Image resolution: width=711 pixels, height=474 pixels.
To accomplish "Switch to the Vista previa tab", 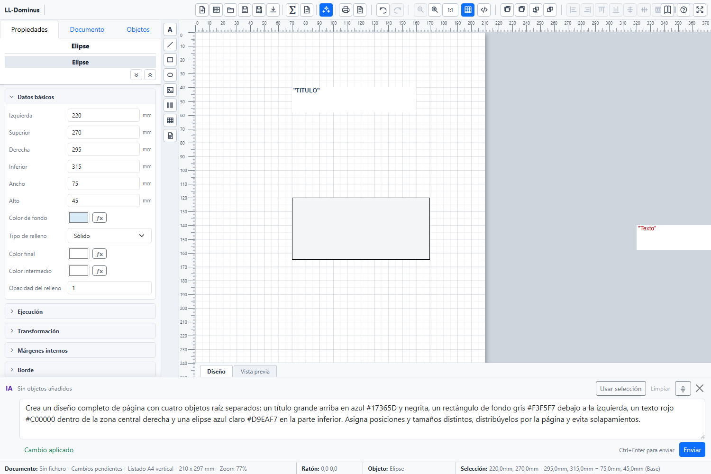I will [x=255, y=372].
